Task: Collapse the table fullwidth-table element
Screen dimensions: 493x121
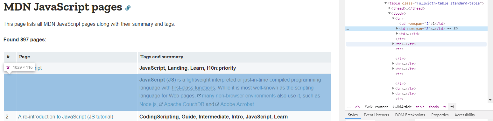Action: [386, 3]
